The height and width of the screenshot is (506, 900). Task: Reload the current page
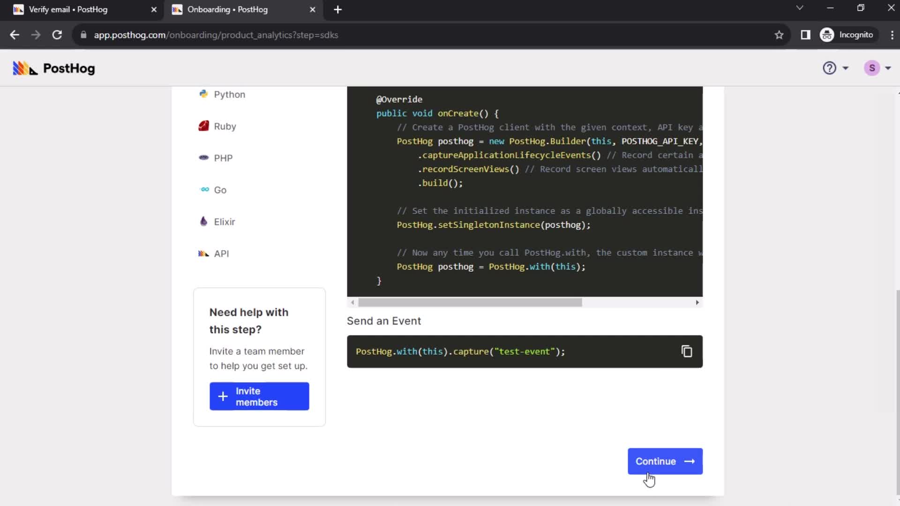(x=57, y=35)
